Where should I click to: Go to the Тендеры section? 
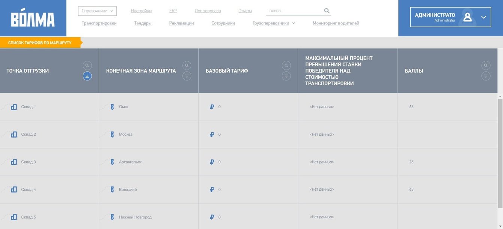point(143,23)
